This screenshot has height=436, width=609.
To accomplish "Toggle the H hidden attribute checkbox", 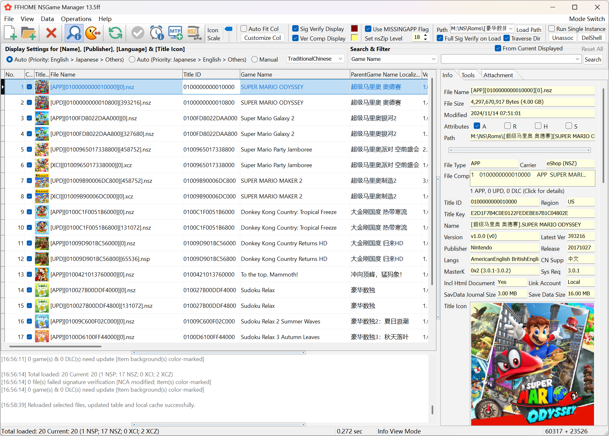I will 538,126.
